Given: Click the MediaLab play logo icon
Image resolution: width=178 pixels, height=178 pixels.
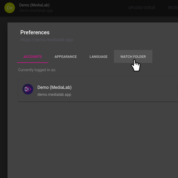Looking at the screenshot, I should click(x=28, y=89).
